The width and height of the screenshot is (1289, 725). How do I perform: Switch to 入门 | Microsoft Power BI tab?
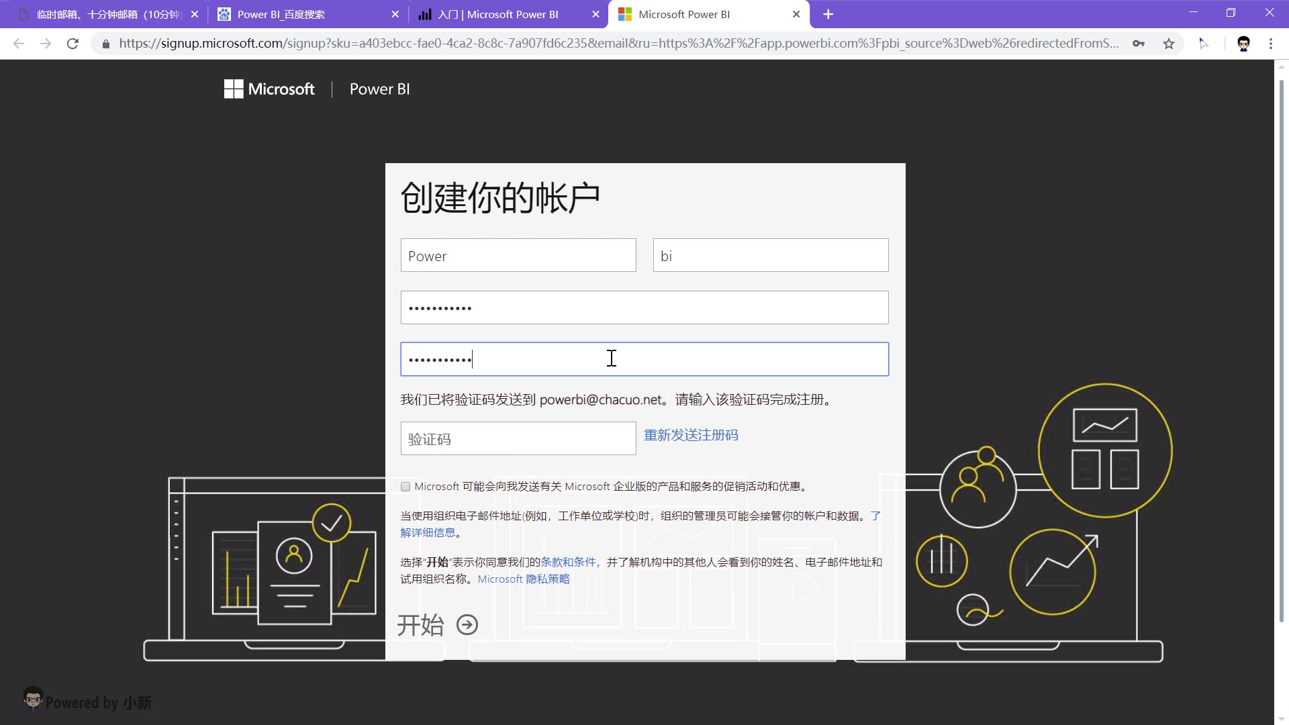[x=508, y=14]
